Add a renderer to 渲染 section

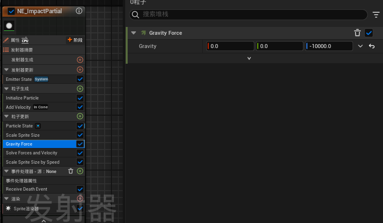(80, 198)
